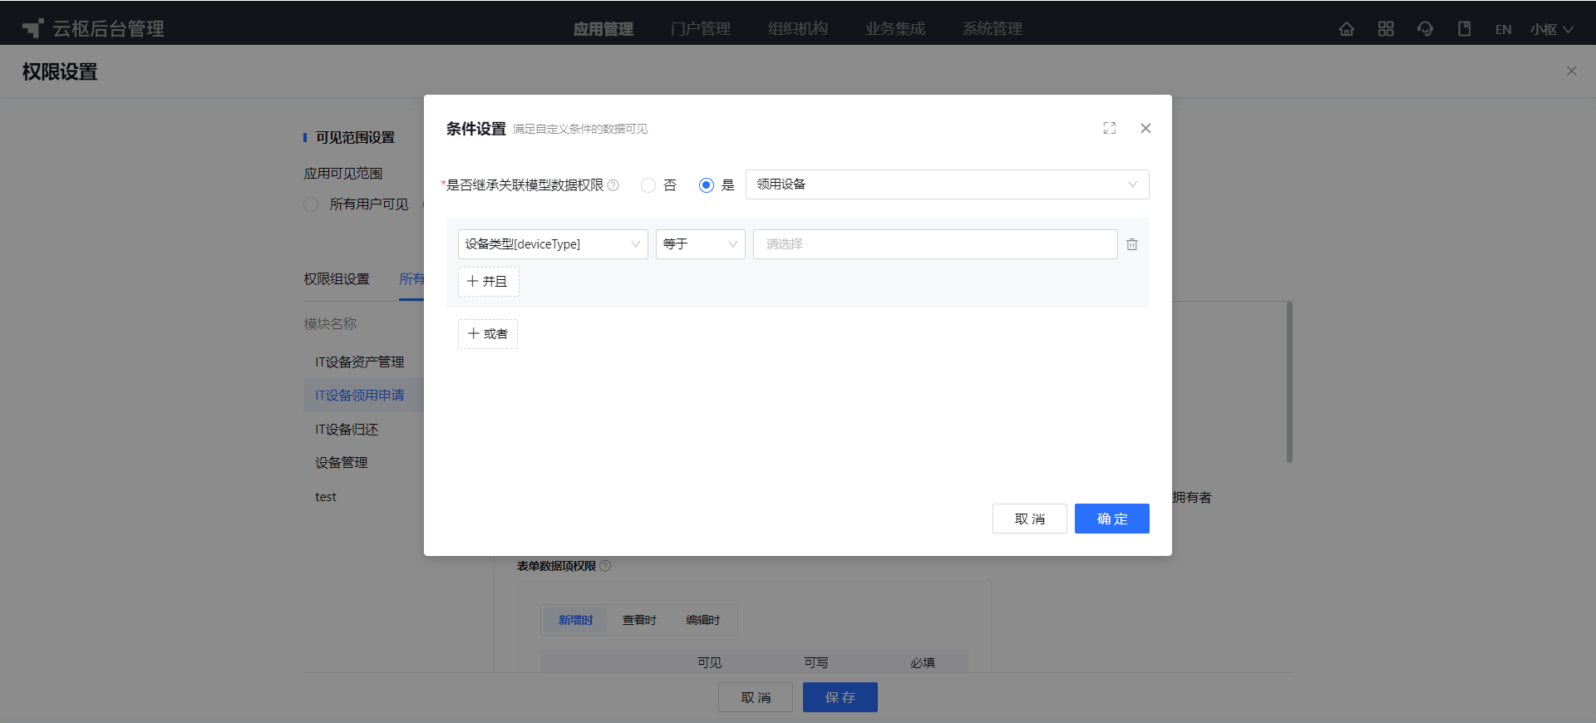
Task: Click the 可见 column header
Action: click(710, 662)
